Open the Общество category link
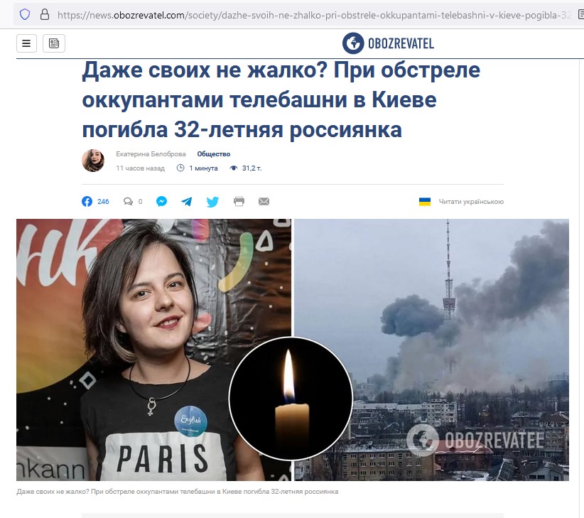This screenshot has height=518, width=584. tap(213, 153)
